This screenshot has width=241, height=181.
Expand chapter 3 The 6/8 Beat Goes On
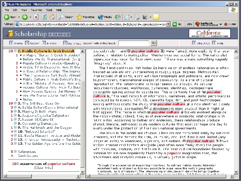coord(15,104)
